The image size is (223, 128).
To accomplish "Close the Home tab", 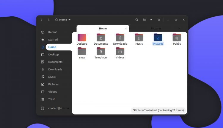I will [x=126, y=29].
